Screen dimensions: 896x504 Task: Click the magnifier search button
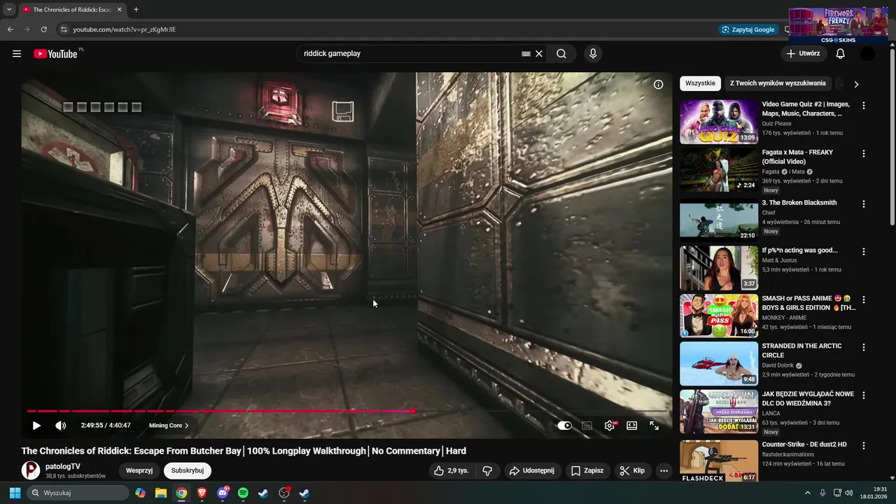point(561,54)
